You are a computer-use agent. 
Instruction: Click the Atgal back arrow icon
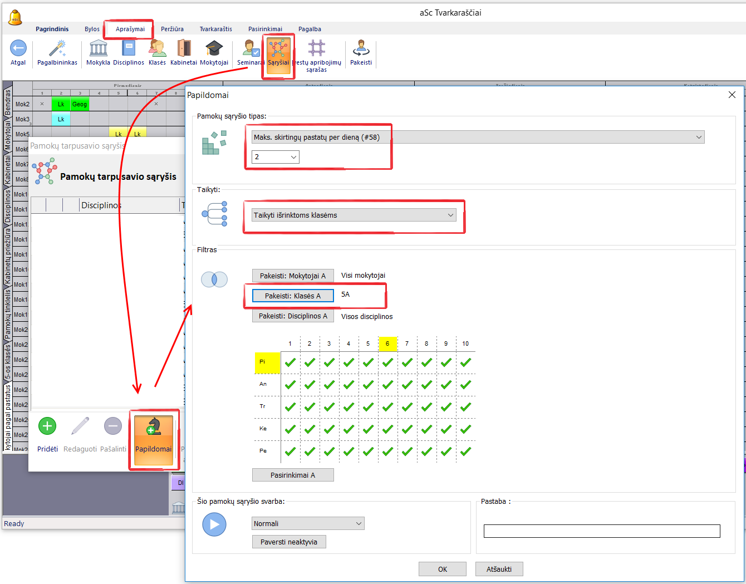click(18, 49)
